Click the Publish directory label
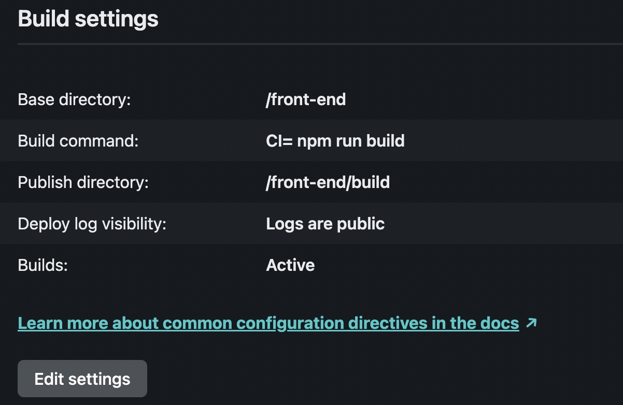Image resolution: width=623 pixels, height=405 pixels. pyautogui.click(x=83, y=182)
